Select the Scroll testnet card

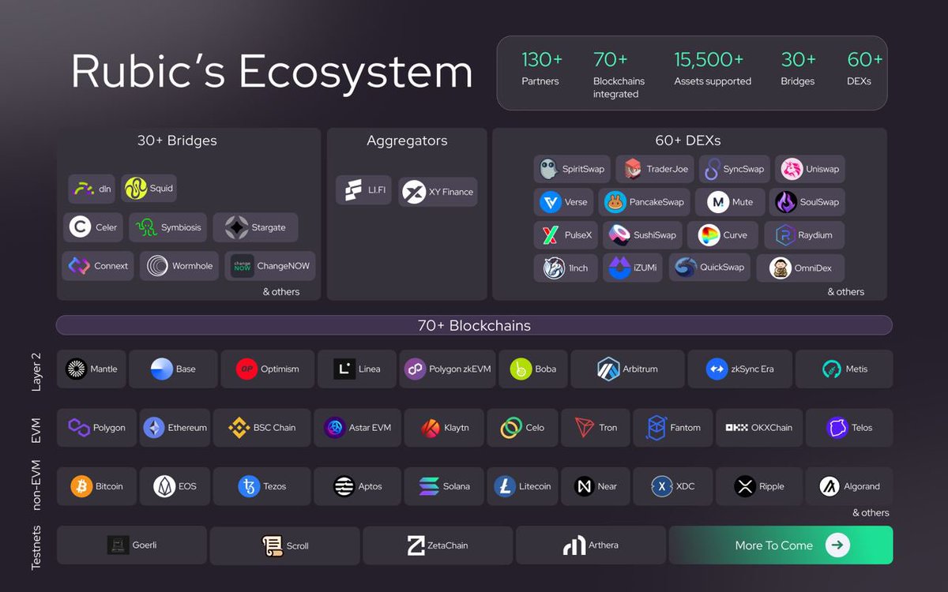click(285, 545)
